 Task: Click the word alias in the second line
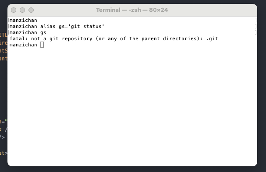tap(48, 26)
